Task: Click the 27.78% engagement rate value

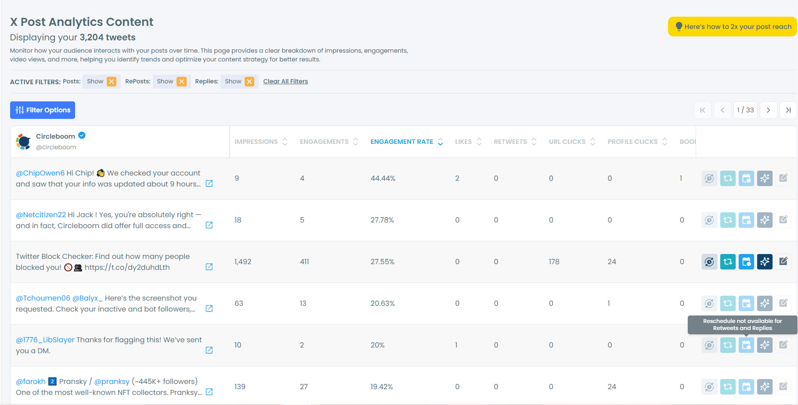Action: pos(382,220)
